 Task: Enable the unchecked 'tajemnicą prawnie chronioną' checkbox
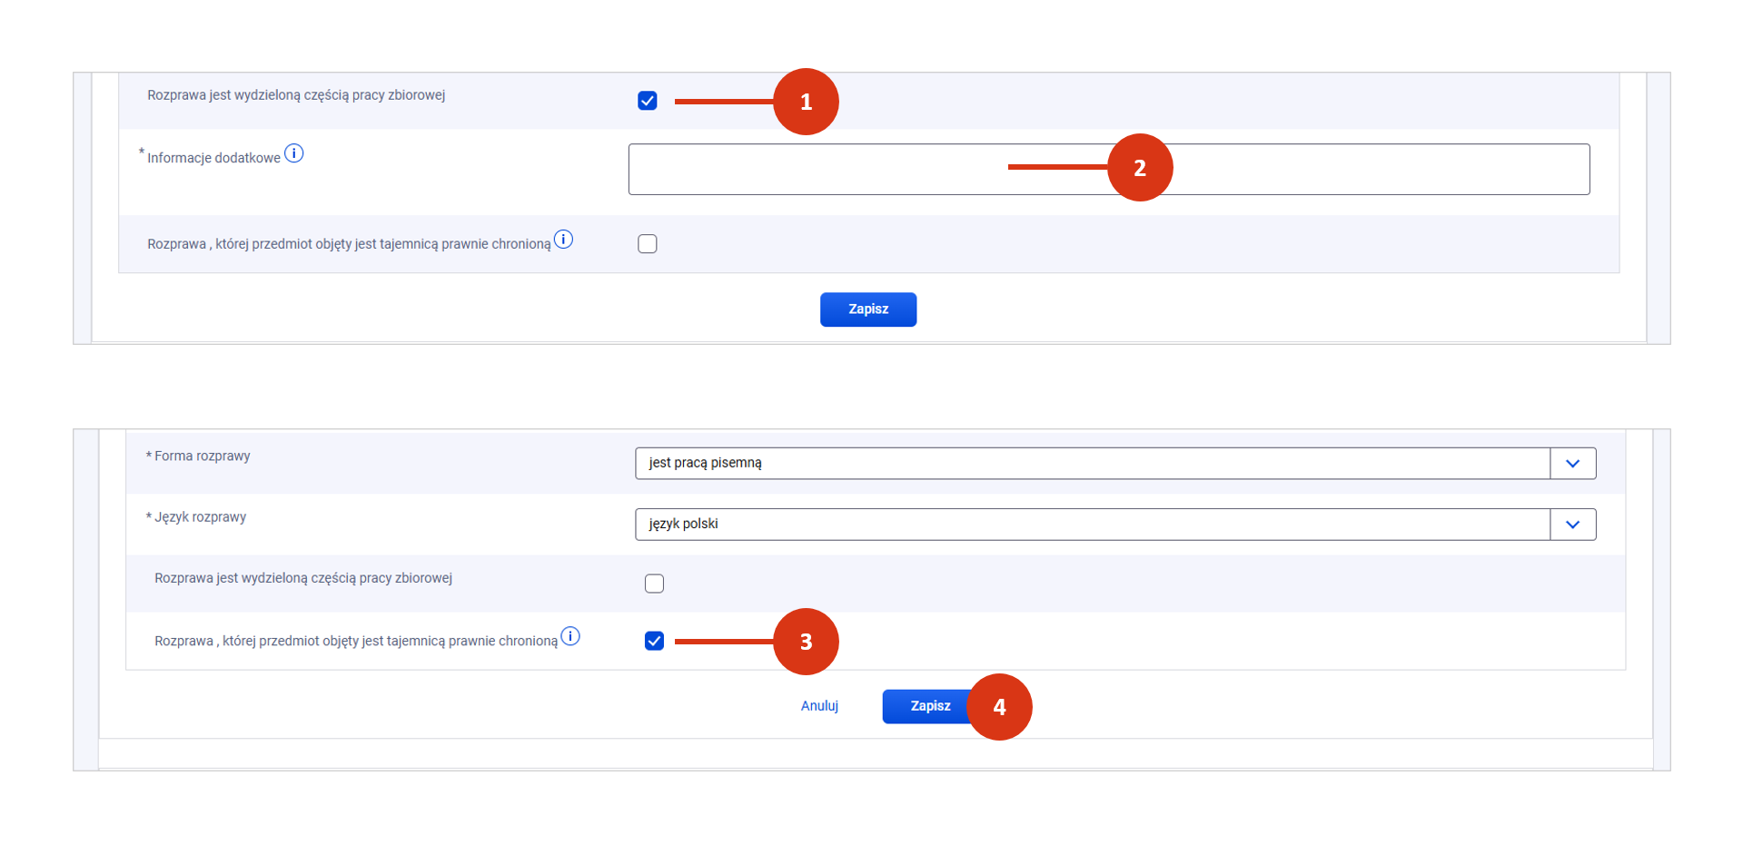tap(648, 244)
